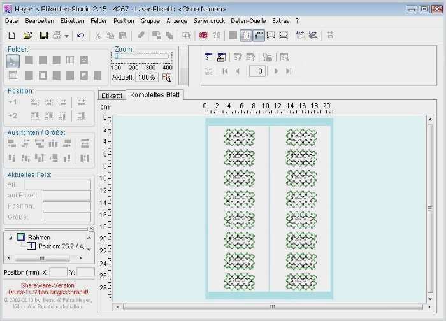Switch to the Etikett1 tab

point(111,96)
